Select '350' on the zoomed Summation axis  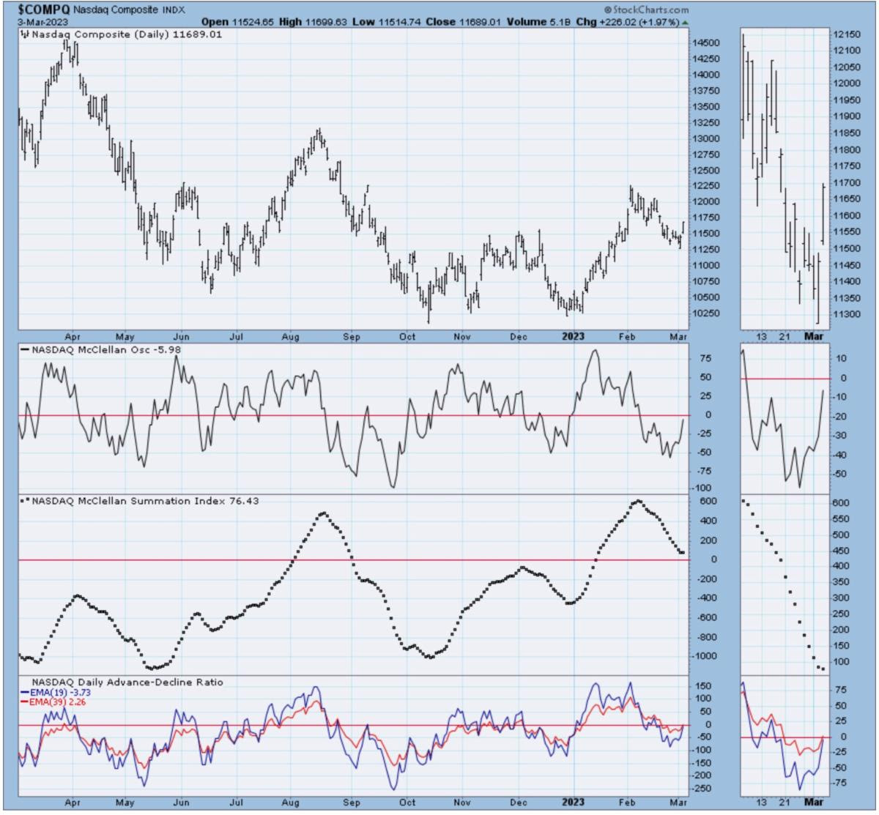(x=842, y=582)
